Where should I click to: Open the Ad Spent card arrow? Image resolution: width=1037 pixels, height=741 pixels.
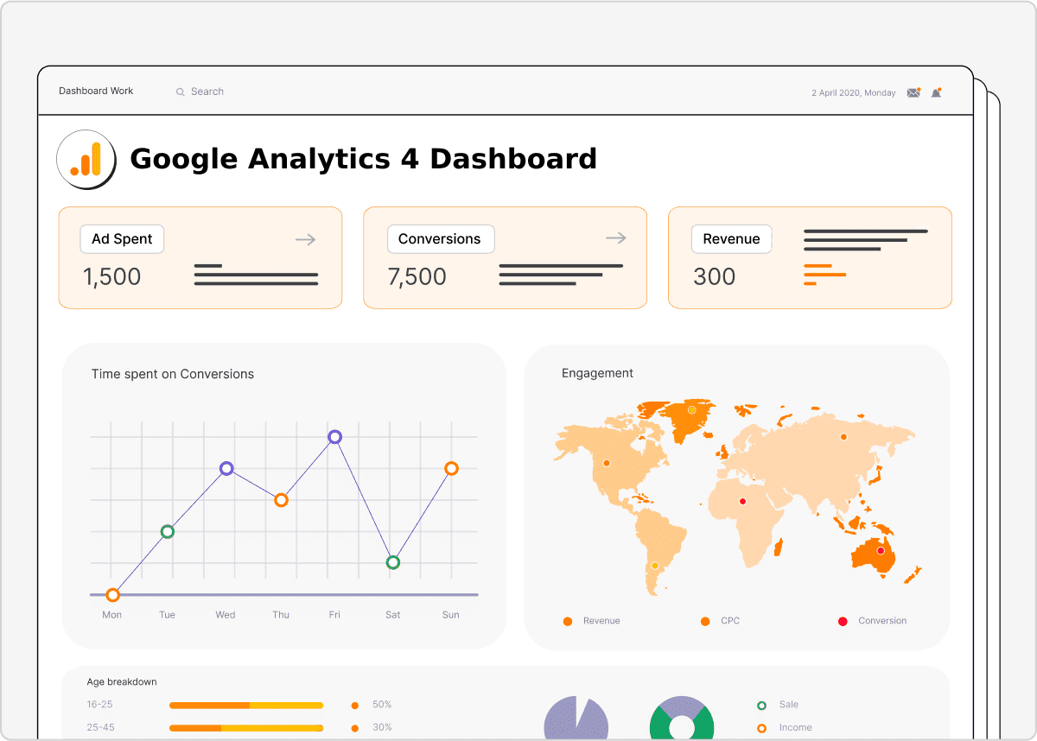(x=305, y=238)
